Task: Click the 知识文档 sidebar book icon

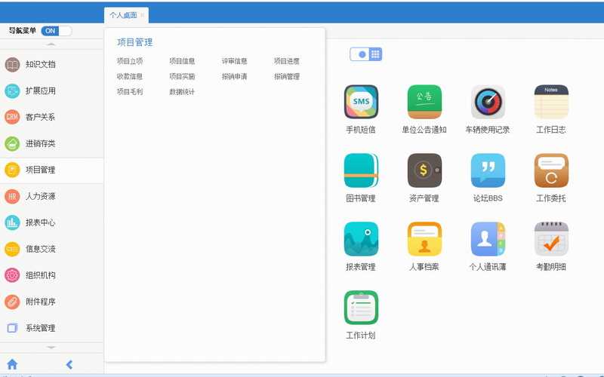Action: [12, 65]
